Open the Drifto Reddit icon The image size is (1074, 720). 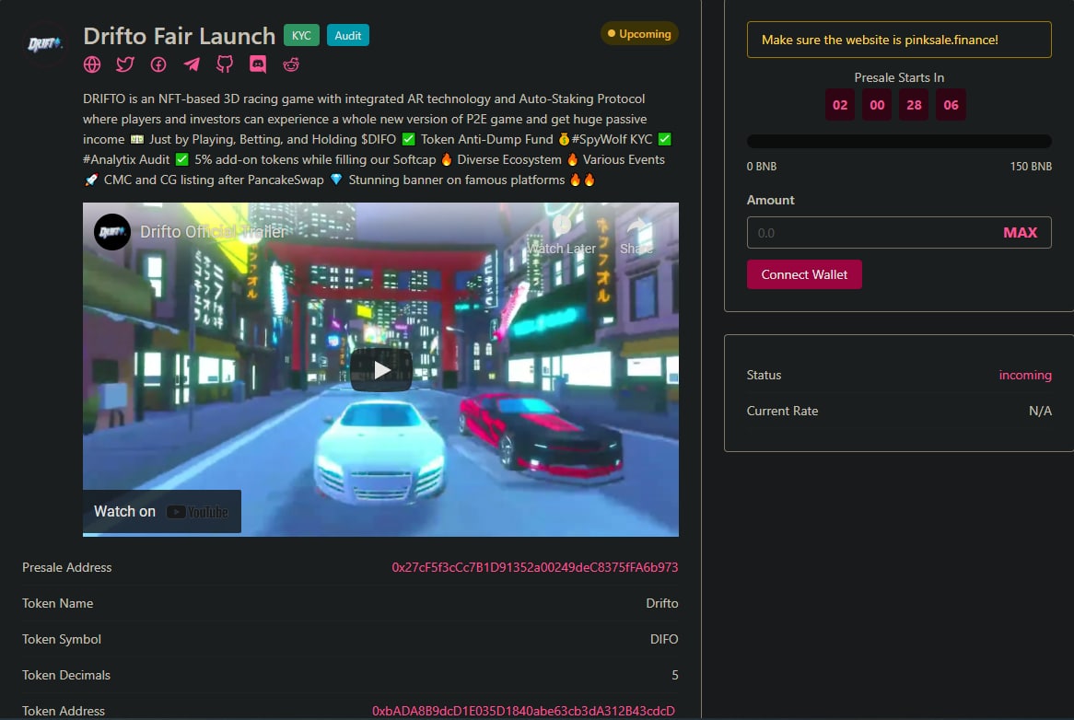coord(291,64)
